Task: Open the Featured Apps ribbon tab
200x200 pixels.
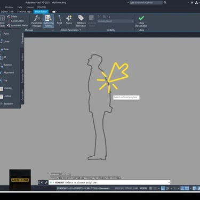Action: (x=24, y=12)
